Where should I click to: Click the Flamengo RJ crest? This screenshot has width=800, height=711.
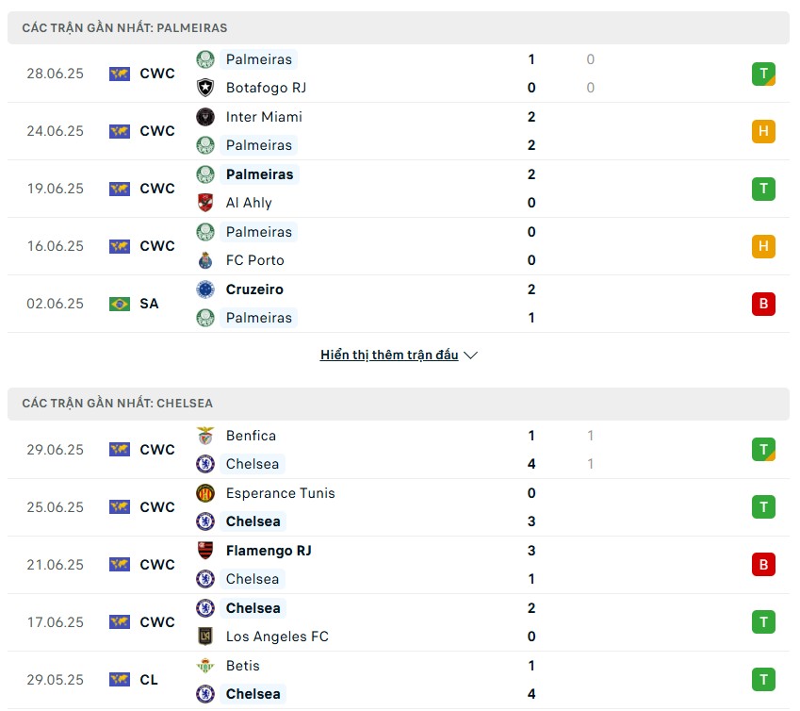(x=205, y=551)
